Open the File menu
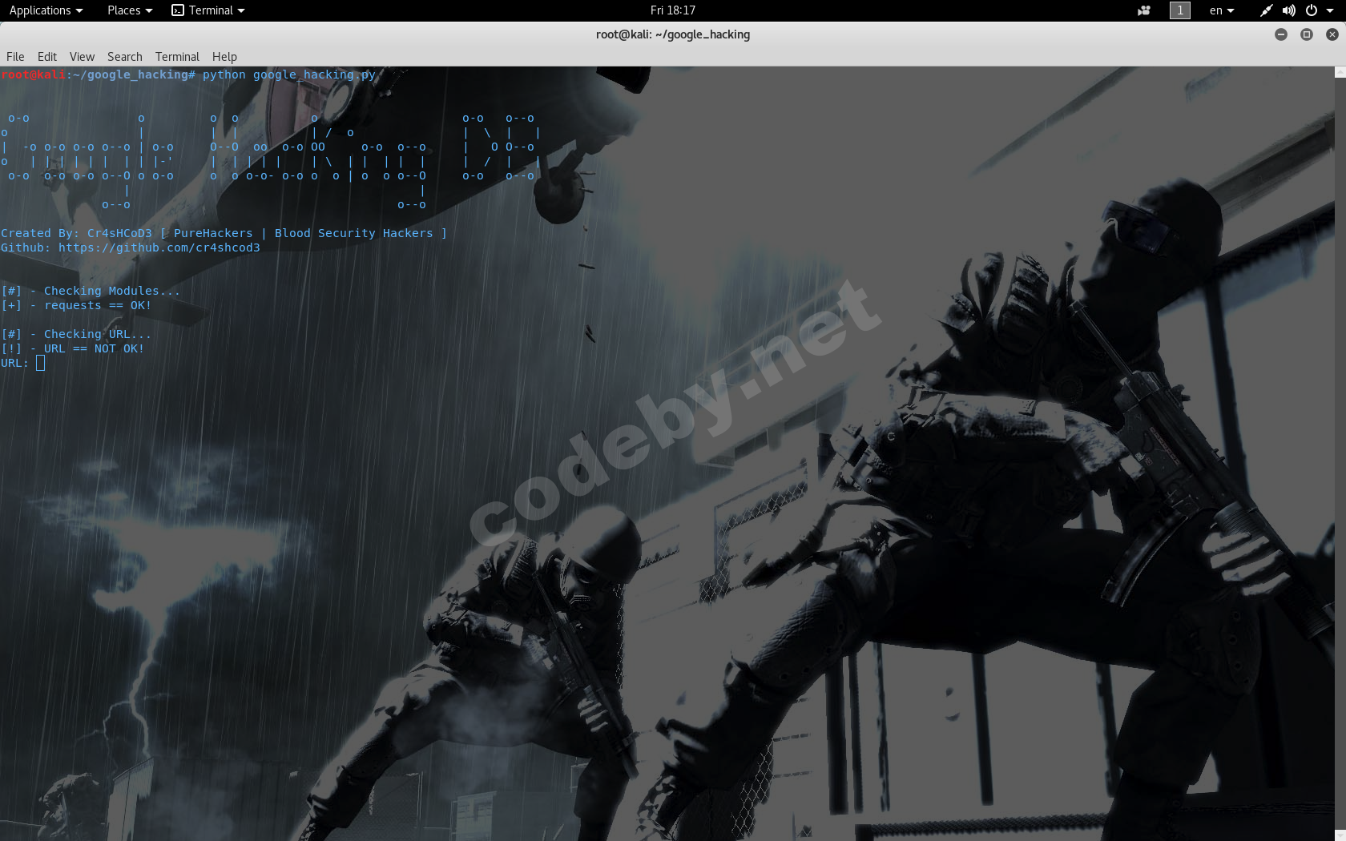This screenshot has height=841, width=1346. coord(15,57)
